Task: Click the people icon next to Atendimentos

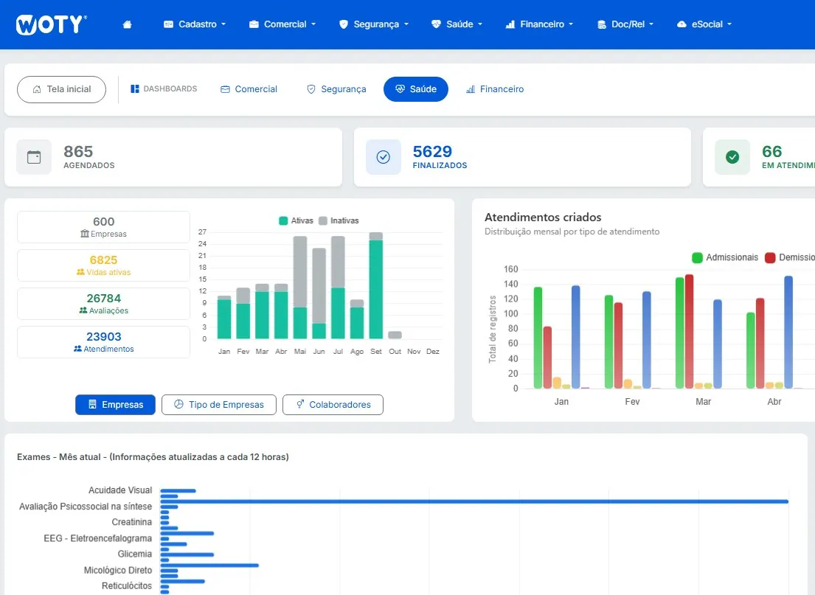Action: point(78,349)
